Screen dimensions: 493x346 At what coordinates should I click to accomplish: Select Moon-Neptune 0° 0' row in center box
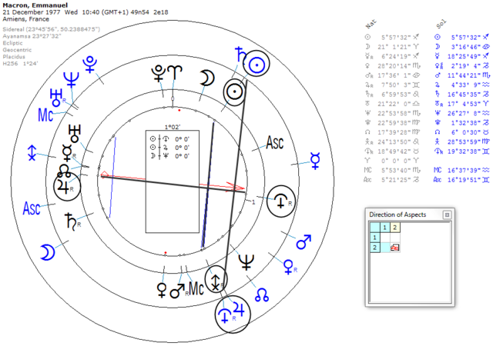click(x=169, y=156)
